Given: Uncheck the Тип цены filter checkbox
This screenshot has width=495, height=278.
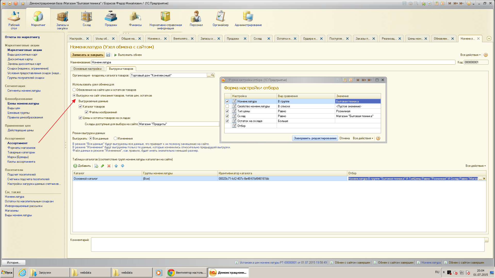Looking at the screenshot, I should point(227,111).
